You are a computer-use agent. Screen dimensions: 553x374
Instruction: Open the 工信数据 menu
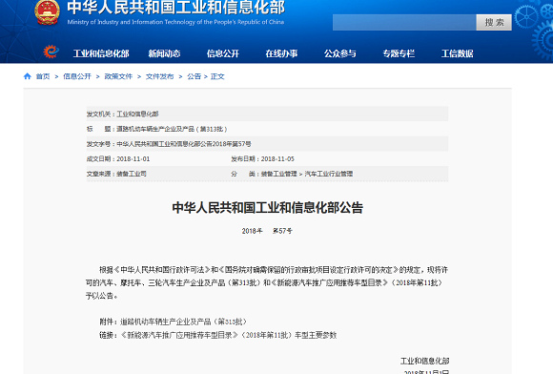[x=457, y=53]
